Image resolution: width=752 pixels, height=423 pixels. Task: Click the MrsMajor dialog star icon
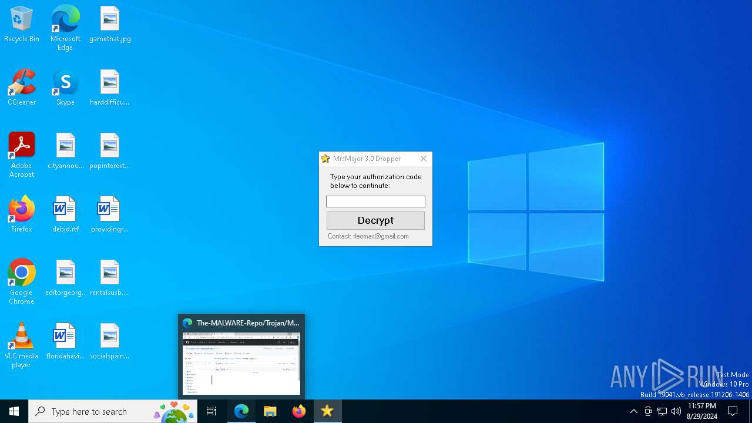[325, 159]
